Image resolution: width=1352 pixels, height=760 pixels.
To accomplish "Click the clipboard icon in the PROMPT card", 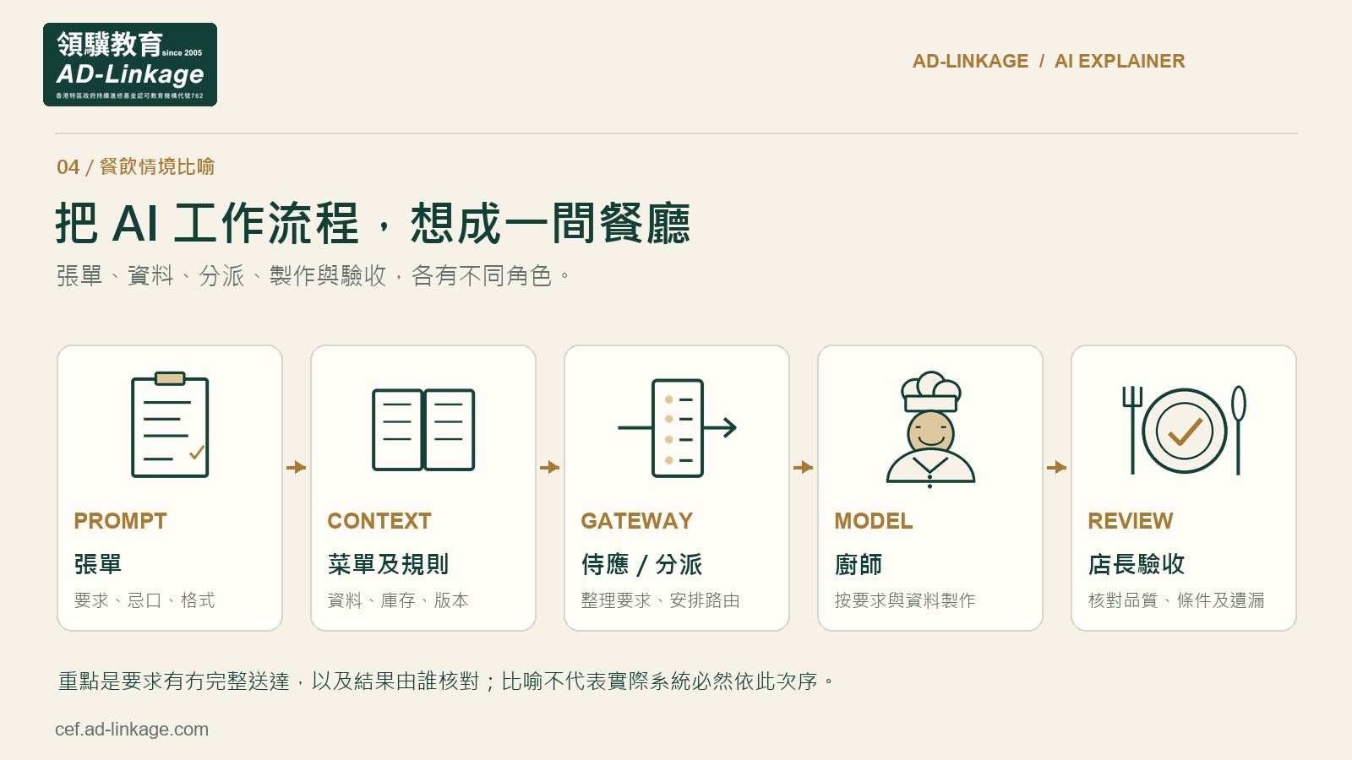I will coord(170,425).
